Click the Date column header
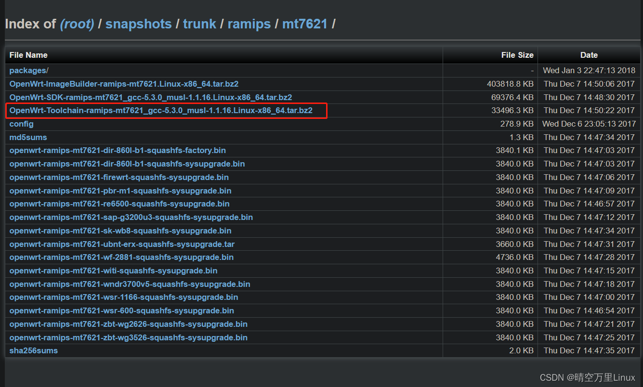This screenshot has height=387, width=643. [589, 55]
